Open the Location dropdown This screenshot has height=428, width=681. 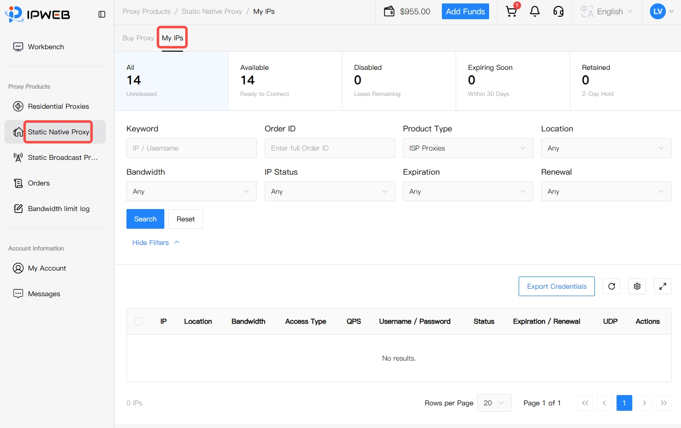pos(606,148)
